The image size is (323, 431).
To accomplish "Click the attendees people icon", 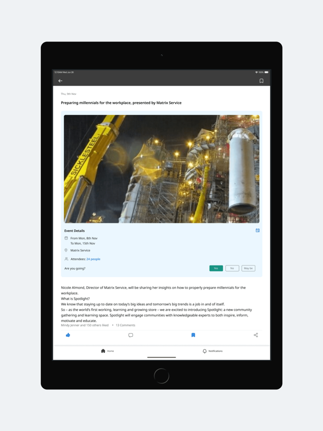I will click(66, 259).
